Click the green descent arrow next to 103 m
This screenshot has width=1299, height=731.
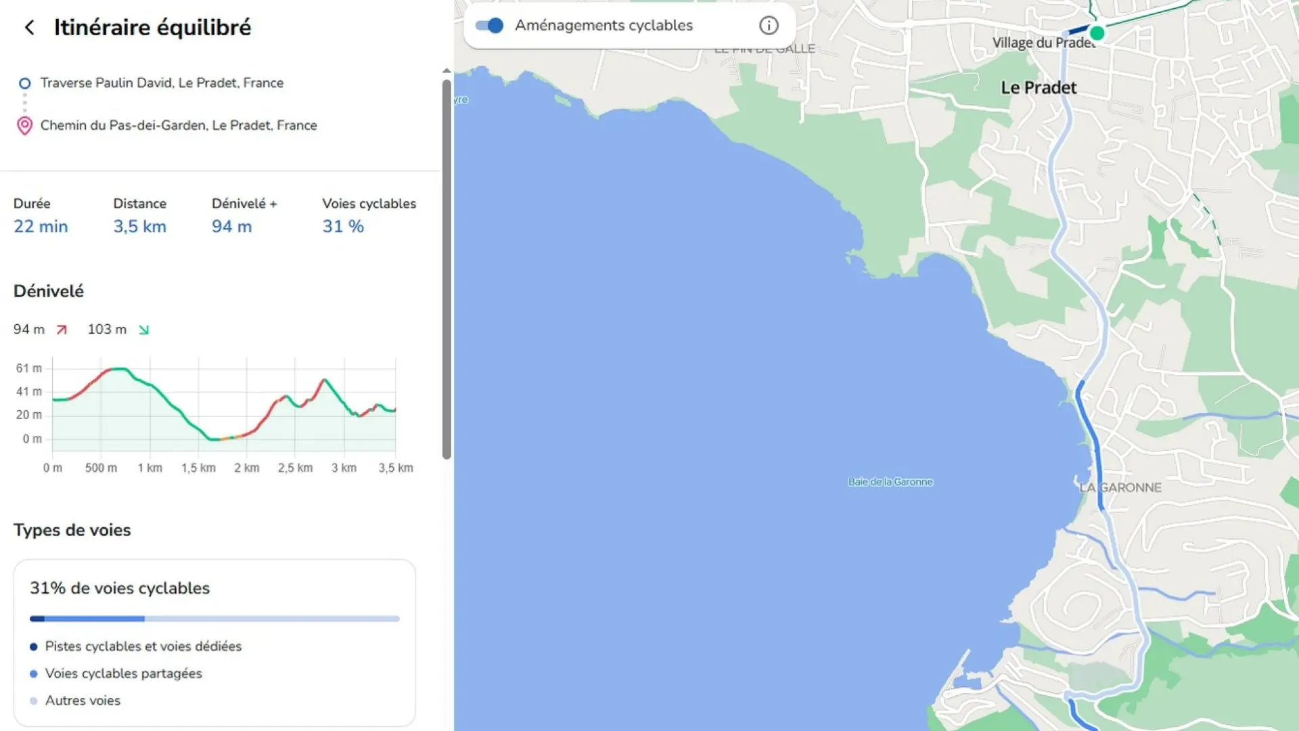[143, 330]
